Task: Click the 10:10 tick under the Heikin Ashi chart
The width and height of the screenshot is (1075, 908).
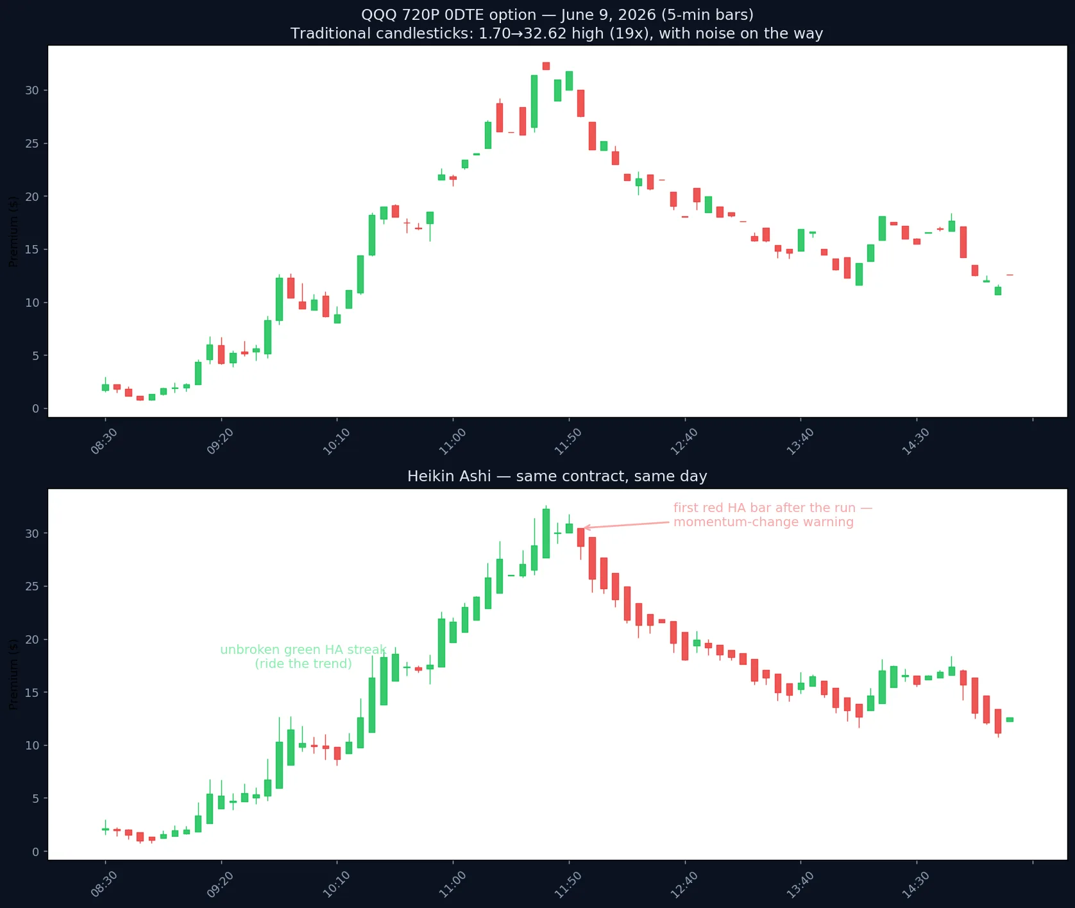Action: click(x=336, y=884)
